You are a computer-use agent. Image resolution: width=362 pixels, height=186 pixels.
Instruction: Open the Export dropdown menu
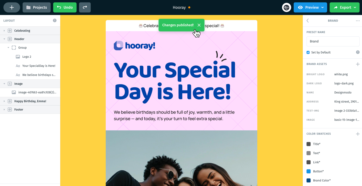(345, 7)
